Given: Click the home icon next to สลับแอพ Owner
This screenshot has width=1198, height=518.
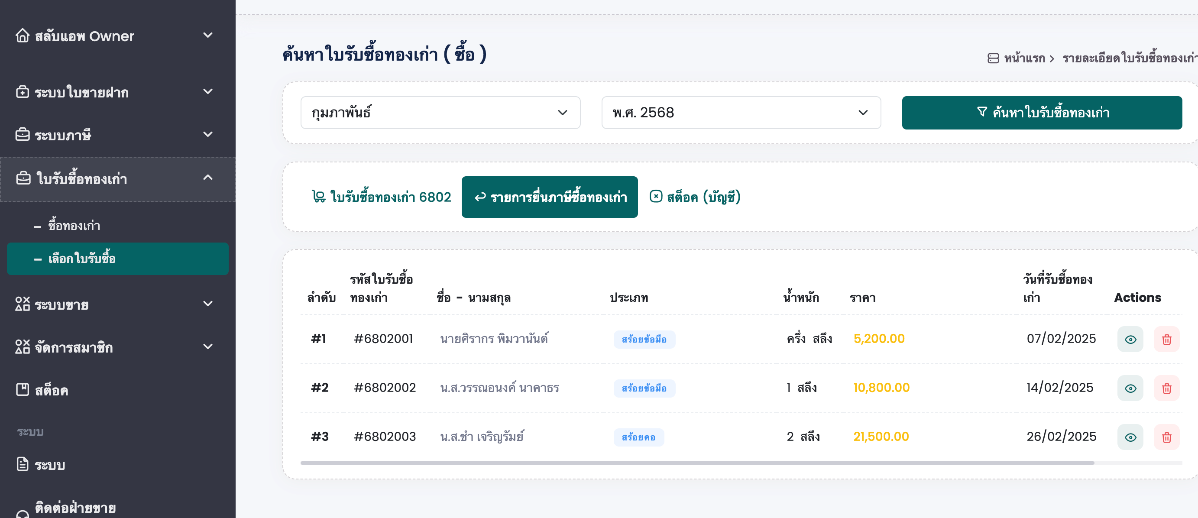Looking at the screenshot, I should tap(23, 36).
